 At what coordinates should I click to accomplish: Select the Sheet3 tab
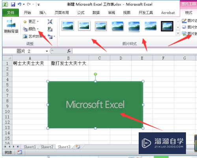coord(64,147)
